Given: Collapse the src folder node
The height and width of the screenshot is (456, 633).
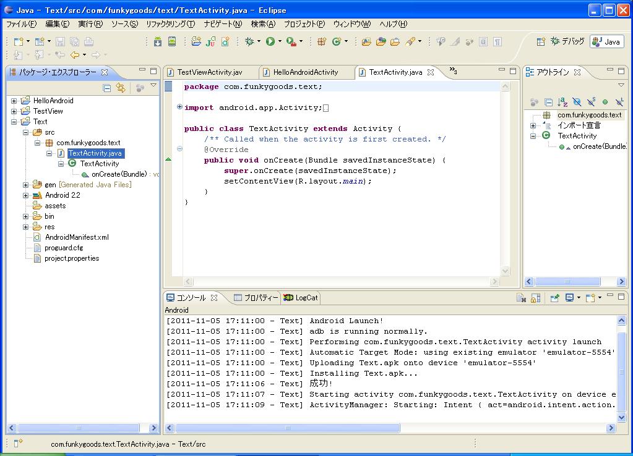Looking at the screenshot, I should pyautogui.click(x=26, y=132).
